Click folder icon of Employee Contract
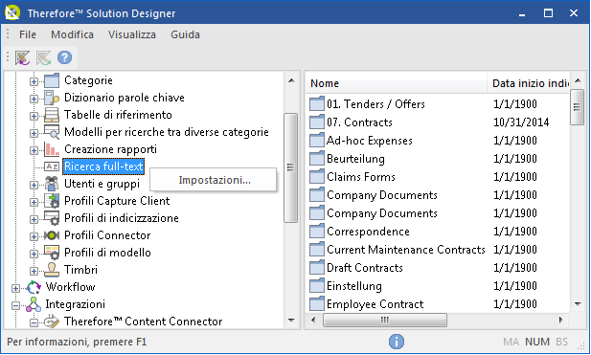 pos(317,303)
